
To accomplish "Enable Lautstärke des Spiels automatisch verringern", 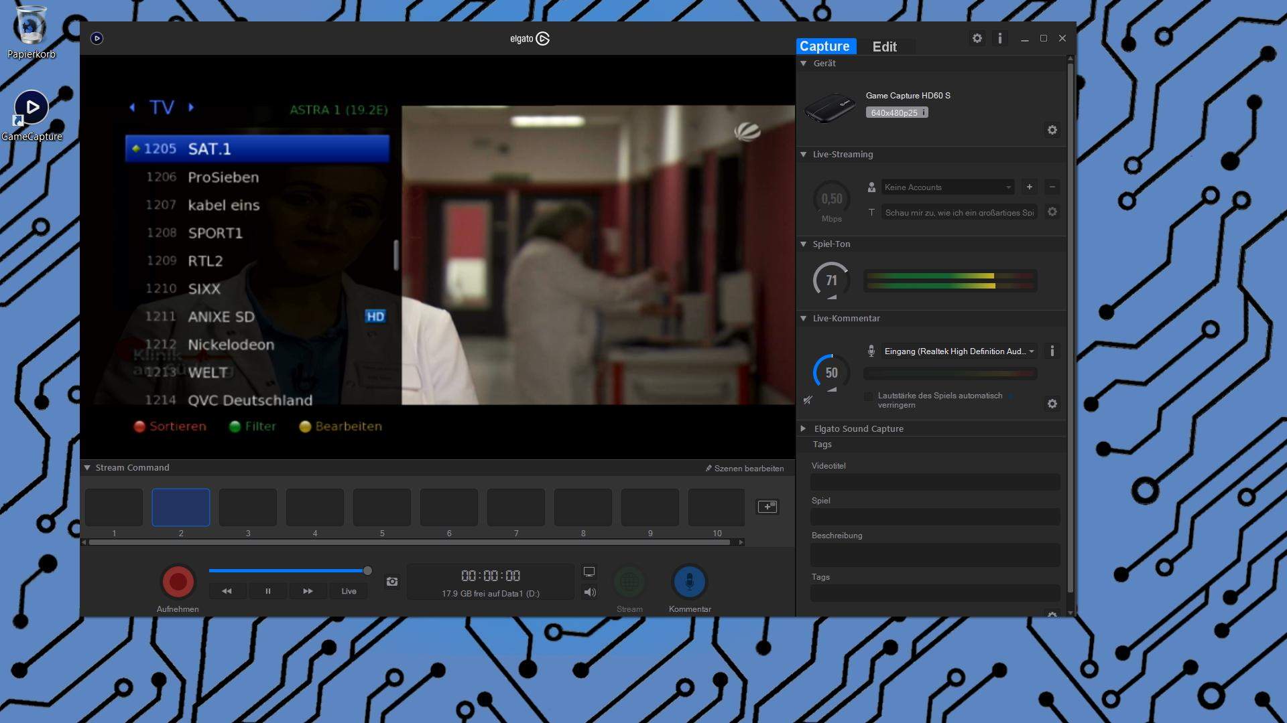I will pos(868,396).
